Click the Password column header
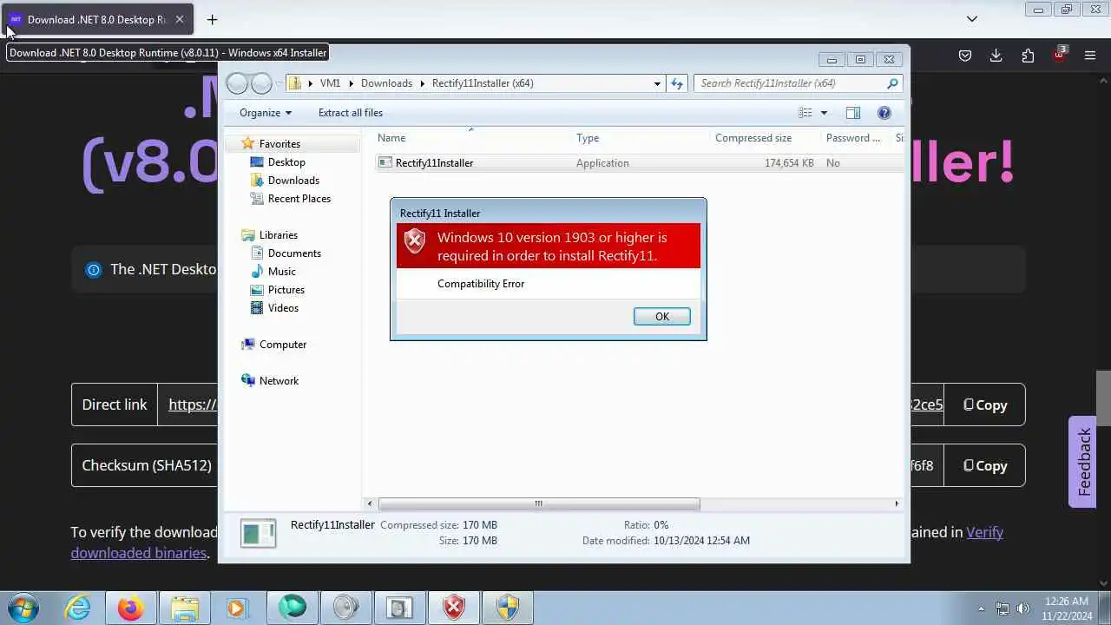 [x=855, y=138]
